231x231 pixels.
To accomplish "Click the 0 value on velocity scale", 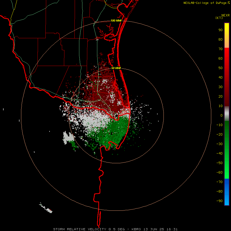I will pos(222,115).
